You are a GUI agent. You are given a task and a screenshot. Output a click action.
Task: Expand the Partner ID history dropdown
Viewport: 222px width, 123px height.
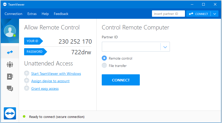coord(165,47)
